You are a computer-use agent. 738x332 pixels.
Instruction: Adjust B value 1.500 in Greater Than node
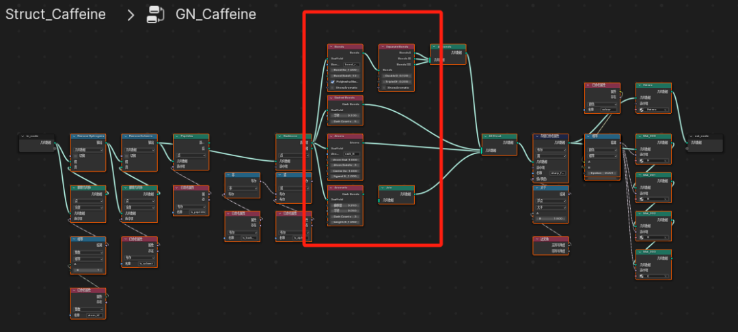click(x=551, y=219)
